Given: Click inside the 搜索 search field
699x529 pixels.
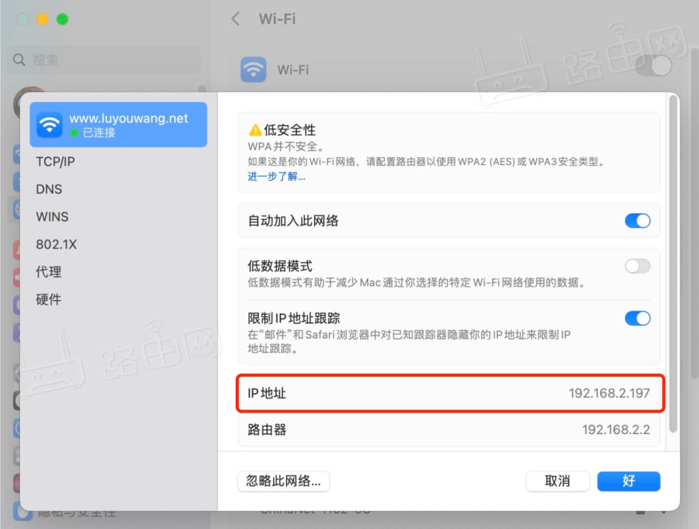Looking at the screenshot, I should click(104, 60).
